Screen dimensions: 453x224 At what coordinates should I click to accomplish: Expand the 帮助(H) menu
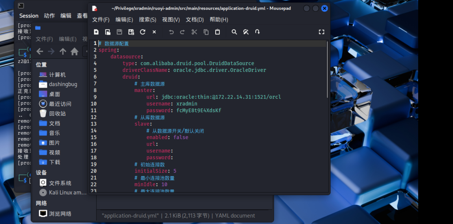coord(219,20)
